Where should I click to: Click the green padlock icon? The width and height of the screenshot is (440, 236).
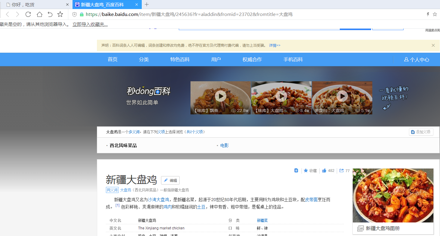pos(82,14)
